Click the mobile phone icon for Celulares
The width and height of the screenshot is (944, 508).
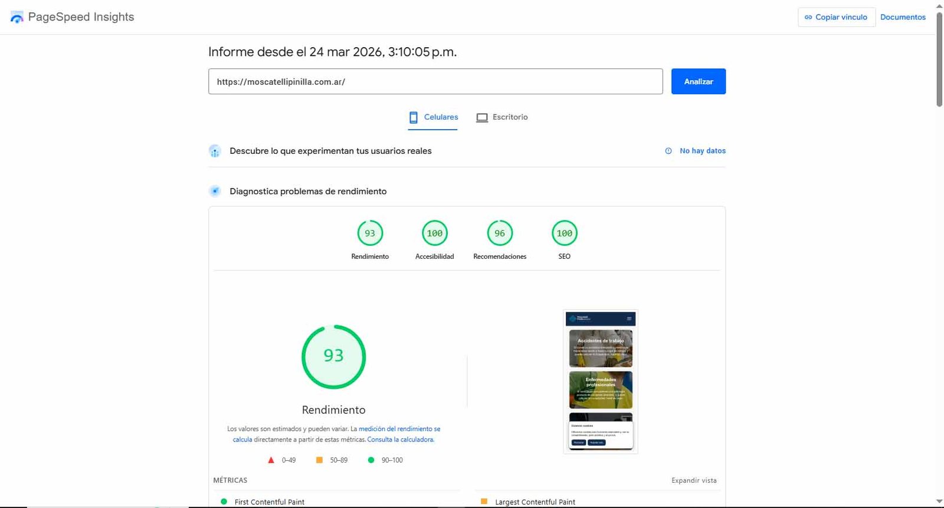(414, 117)
